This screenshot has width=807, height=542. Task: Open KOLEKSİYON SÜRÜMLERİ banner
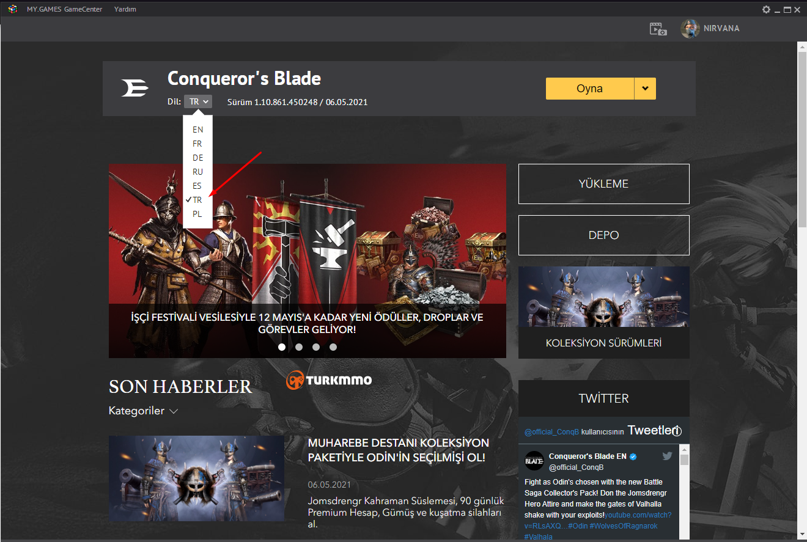pos(604,312)
